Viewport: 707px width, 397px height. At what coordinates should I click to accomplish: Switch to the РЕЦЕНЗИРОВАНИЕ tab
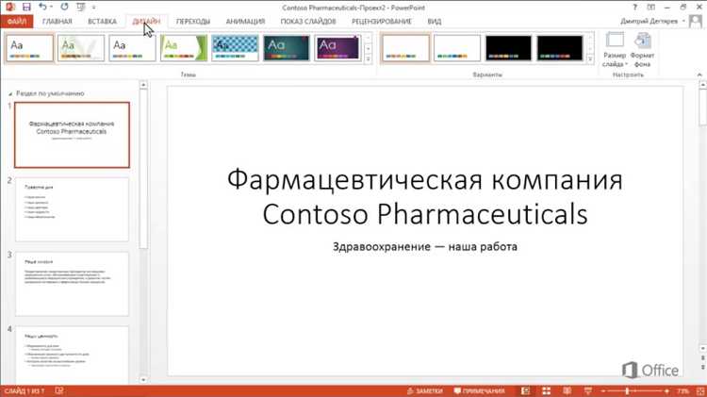coord(382,21)
